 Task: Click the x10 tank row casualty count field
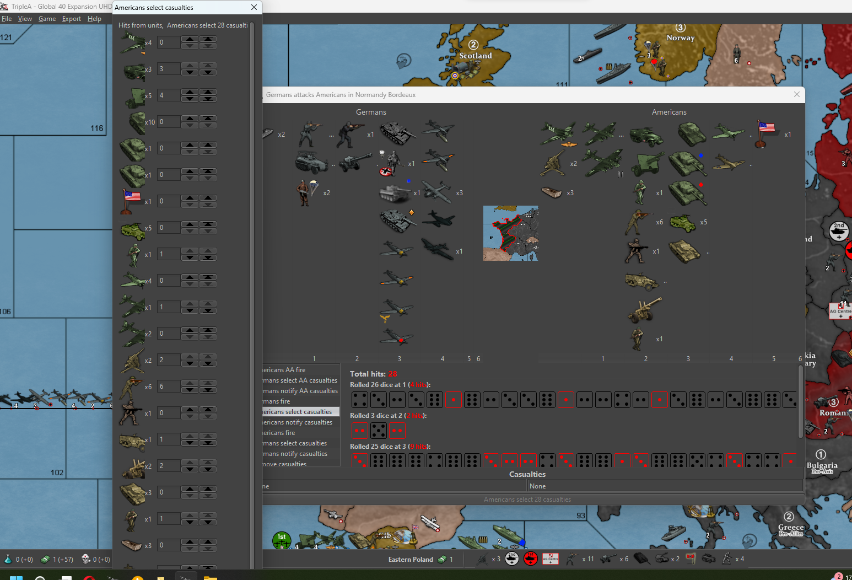point(169,122)
